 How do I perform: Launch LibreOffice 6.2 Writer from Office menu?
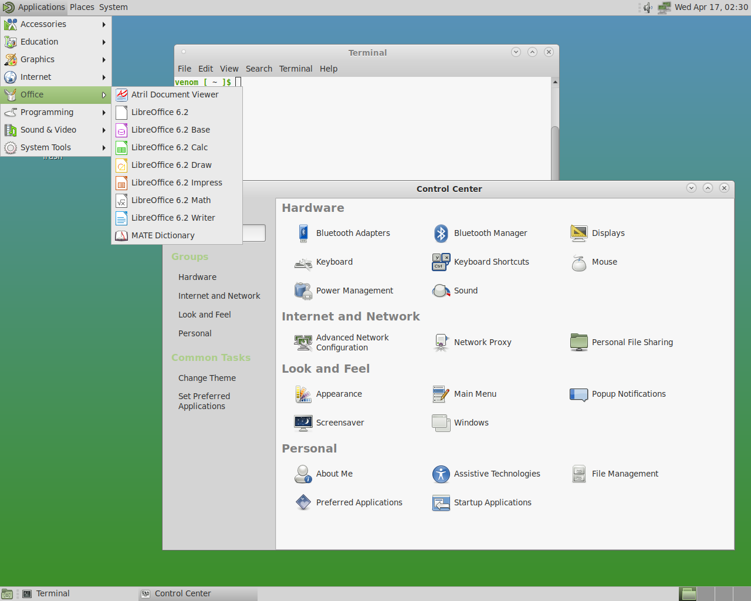click(x=177, y=218)
